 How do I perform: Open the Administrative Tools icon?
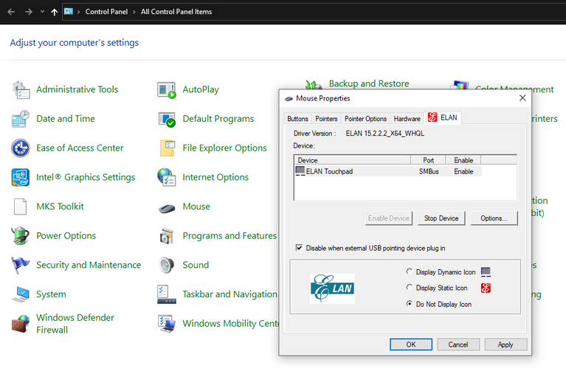21,90
